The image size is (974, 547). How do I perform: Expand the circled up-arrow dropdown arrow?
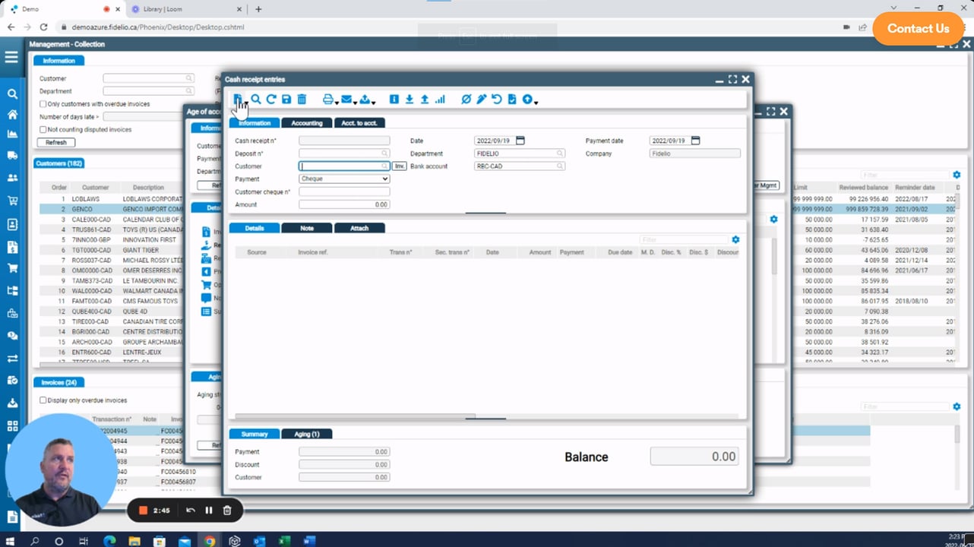click(536, 103)
